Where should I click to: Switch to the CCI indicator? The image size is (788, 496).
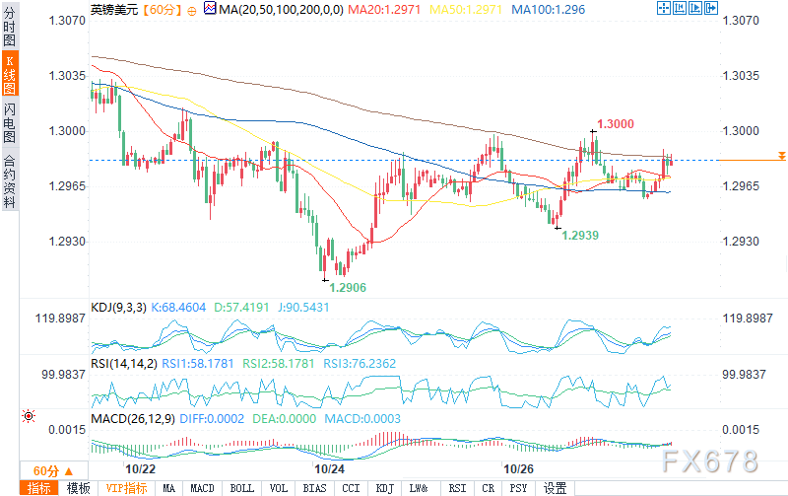pos(351,488)
